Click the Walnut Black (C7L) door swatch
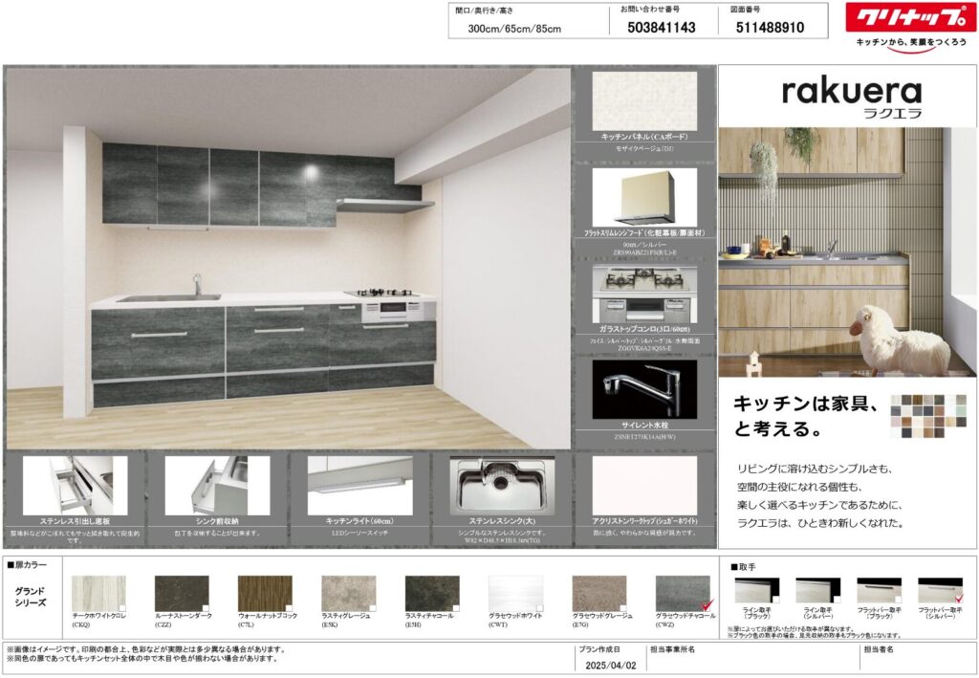 click(x=265, y=593)
